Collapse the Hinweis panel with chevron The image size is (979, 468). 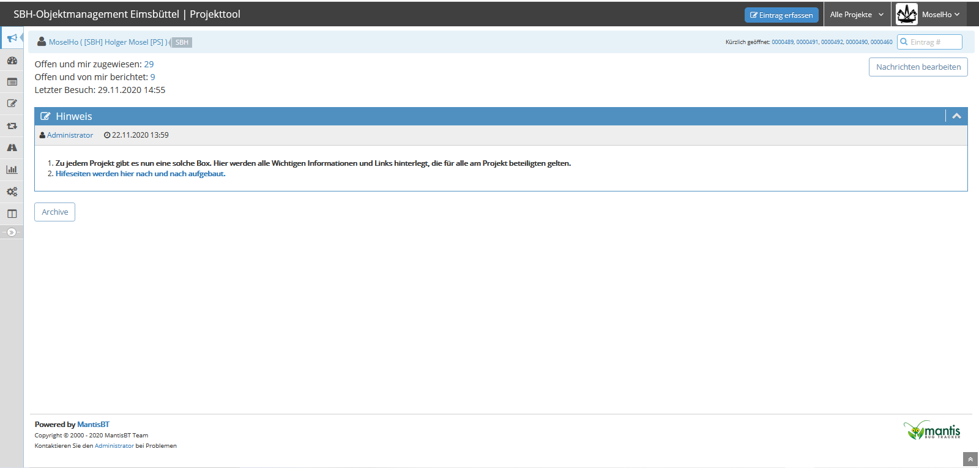tap(956, 116)
